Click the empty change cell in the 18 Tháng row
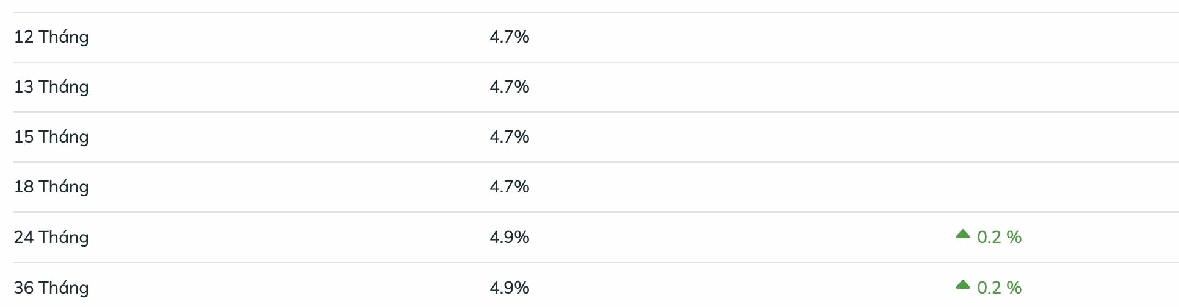Image resolution: width=1179 pixels, height=307 pixels. click(x=989, y=187)
